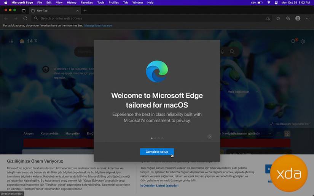Click İş Ortakları Listesi (satıcılar) link
Image resolution: width=314 pixels, height=196 pixels.
159,186
